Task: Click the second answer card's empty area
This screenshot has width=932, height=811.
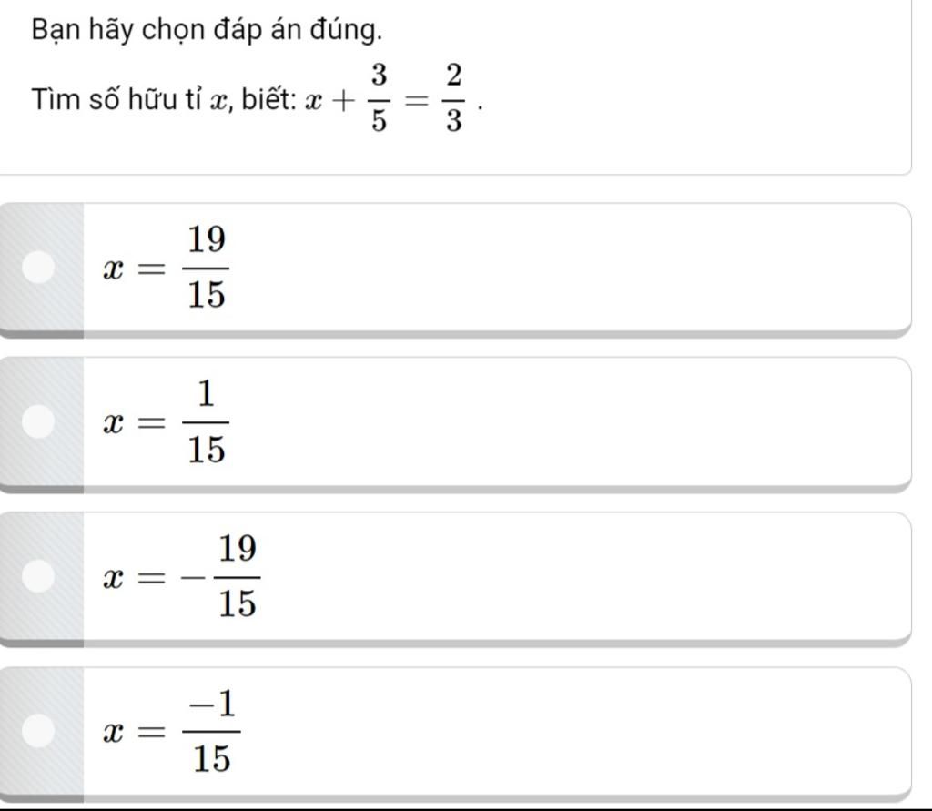Action: [564, 421]
